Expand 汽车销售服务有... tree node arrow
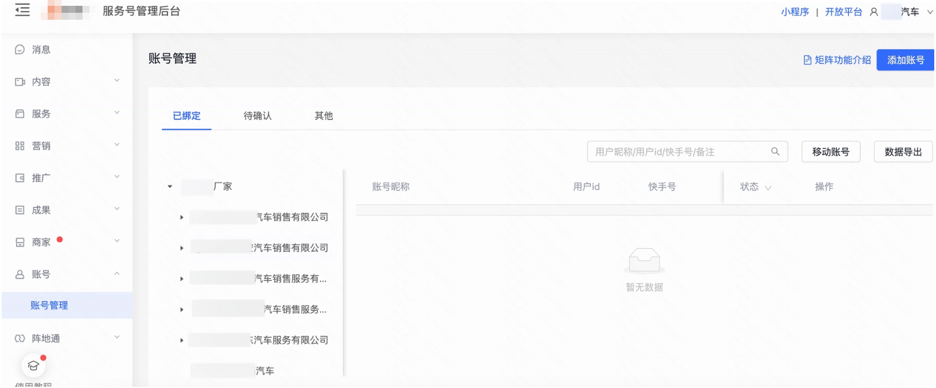 point(182,279)
